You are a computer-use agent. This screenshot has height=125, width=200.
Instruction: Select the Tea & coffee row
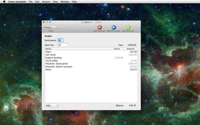(x=91, y=61)
